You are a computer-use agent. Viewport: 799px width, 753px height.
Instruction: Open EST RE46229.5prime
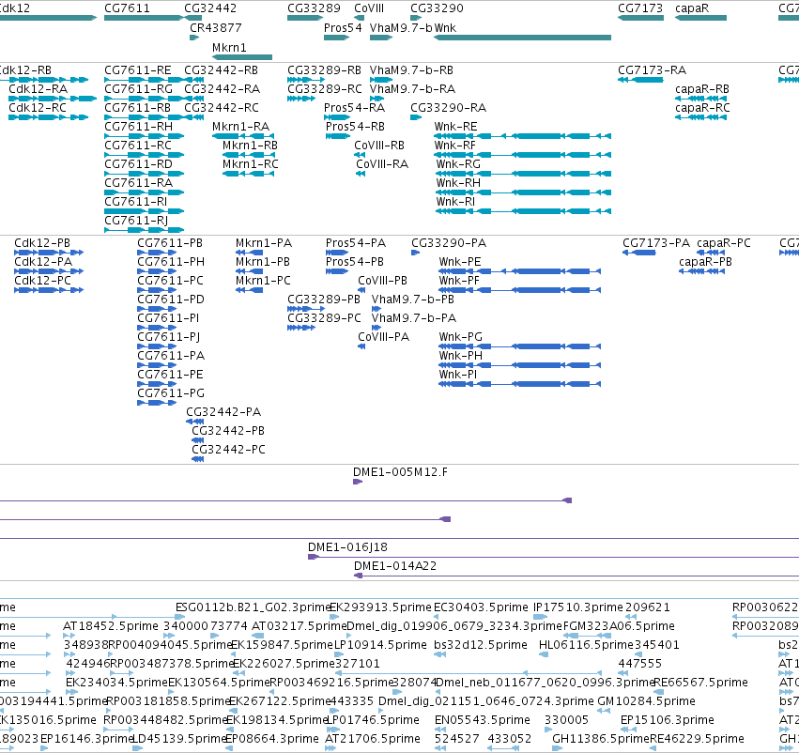[x=697, y=739]
